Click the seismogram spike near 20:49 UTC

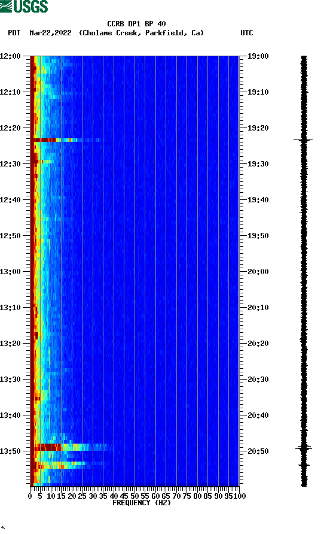pyautogui.click(x=304, y=448)
